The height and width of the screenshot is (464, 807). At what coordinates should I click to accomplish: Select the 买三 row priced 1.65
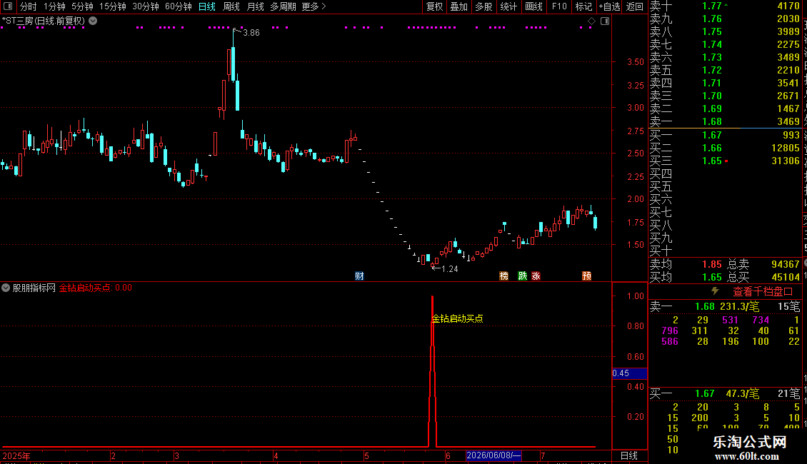[x=725, y=161]
